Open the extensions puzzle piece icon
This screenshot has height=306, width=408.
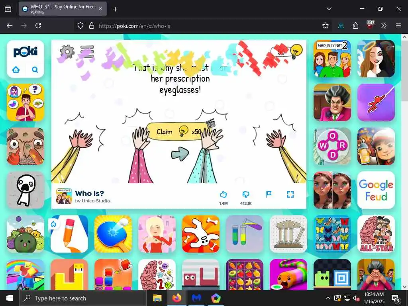tap(355, 25)
